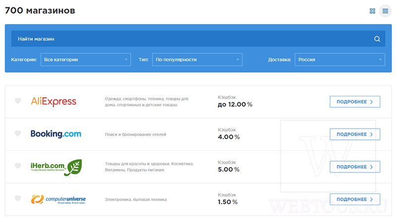Viewport: 396px width, 217px height.
Task: Open the AliExpress store logo
Action: [x=53, y=102]
